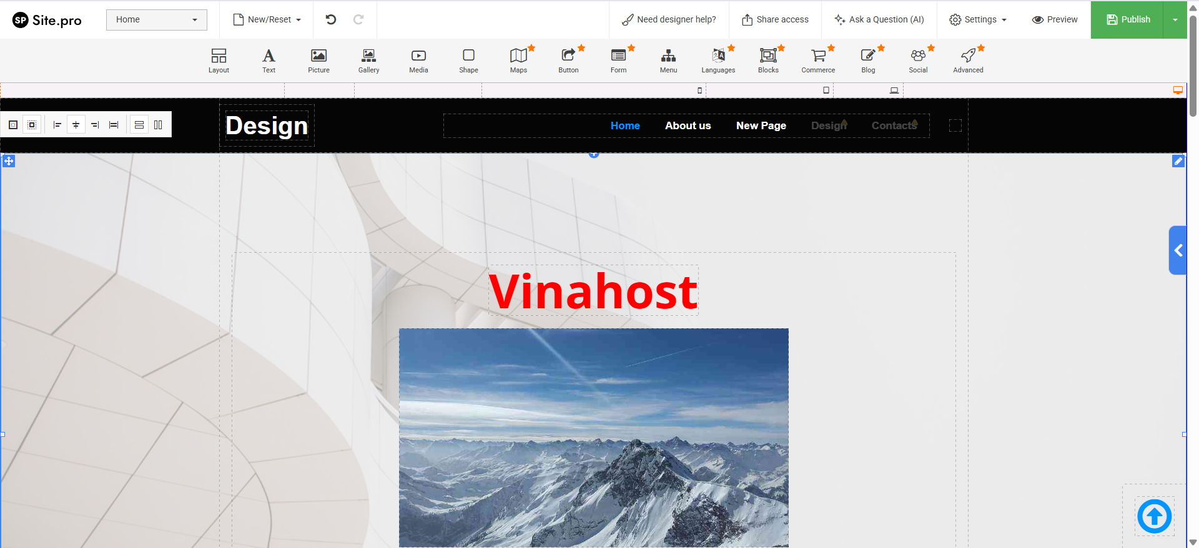Open the Maps element tool
Image resolution: width=1199 pixels, height=548 pixels.
point(518,61)
